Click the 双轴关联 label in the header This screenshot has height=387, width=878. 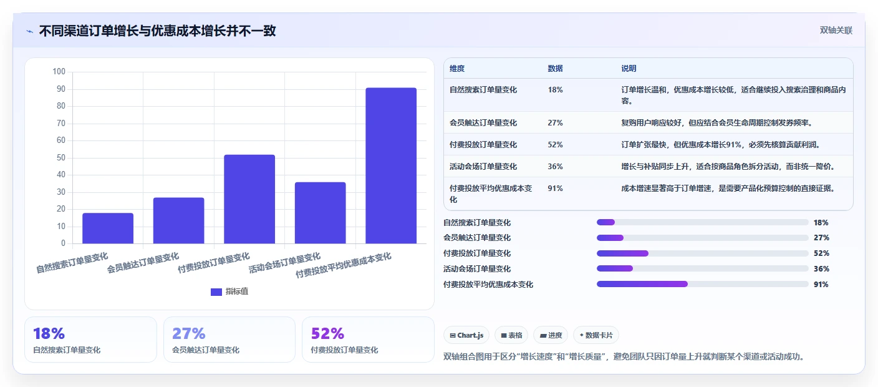(x=836, y=30)
